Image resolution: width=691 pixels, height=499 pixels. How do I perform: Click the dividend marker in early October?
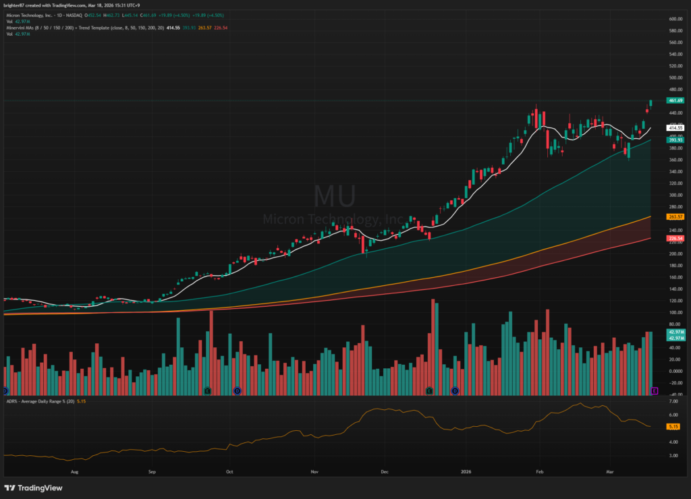237,390
